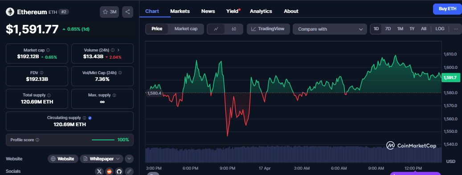Screen dimensions: 462x175
Task: Click the 1,591.7 current price chart label
Action: point(451,78)
